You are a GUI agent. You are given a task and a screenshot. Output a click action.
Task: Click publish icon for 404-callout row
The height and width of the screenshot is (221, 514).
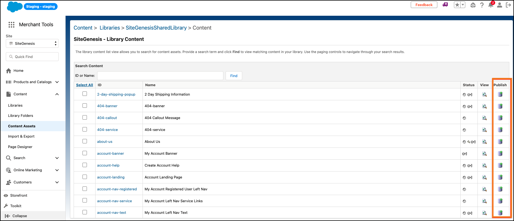tap(500, 118)
